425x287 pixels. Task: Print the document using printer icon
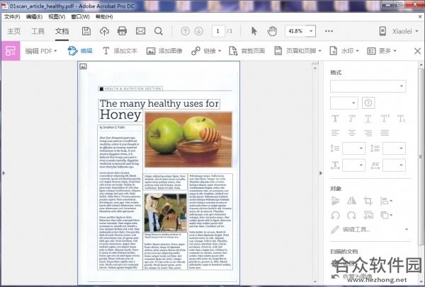[123, 31]
